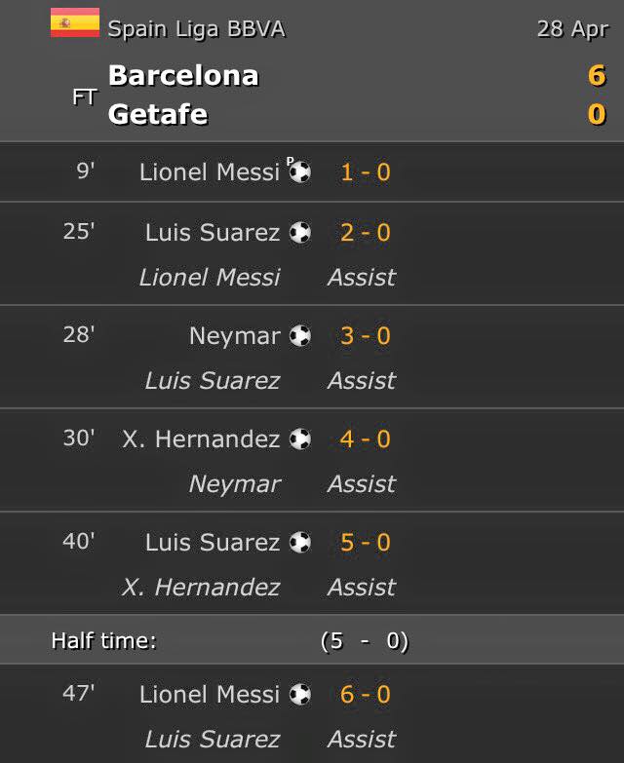The height and width of the screenshot is (763, 624).
Task: Click the ball icon beside 6 - 0
Action: [300, 695]
